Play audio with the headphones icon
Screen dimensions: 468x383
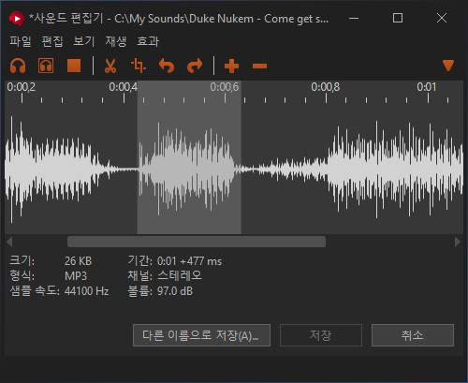(18, 66)
